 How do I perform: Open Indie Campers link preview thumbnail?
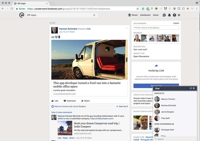(x=65, y=128)
